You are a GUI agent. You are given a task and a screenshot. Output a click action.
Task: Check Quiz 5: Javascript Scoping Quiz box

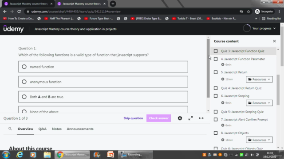click(x=216, y=112)
